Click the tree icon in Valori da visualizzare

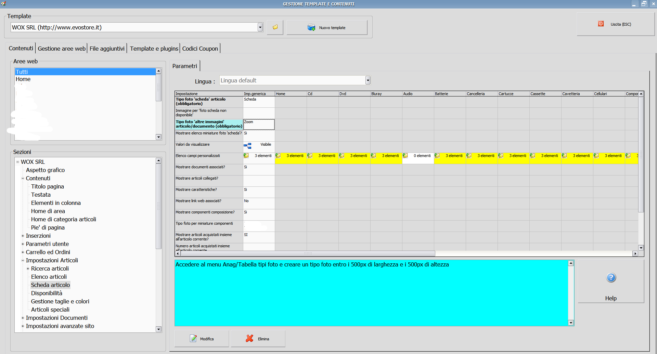247,146
